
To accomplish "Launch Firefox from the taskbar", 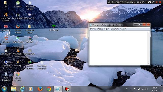I will click(x=40, y=89).
